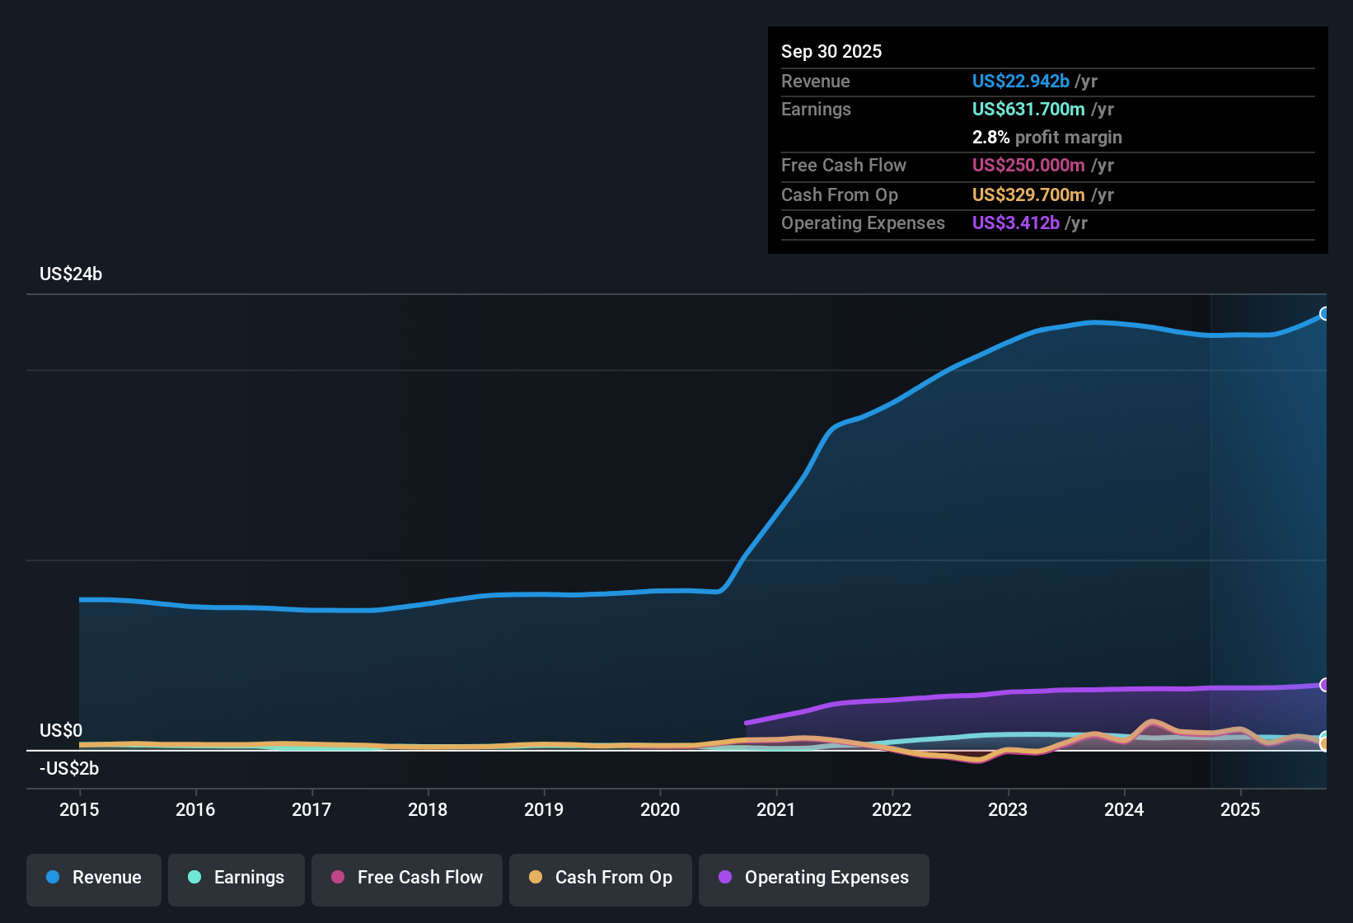
Task: Click the US$24b axis label
Action: (71, 274)
